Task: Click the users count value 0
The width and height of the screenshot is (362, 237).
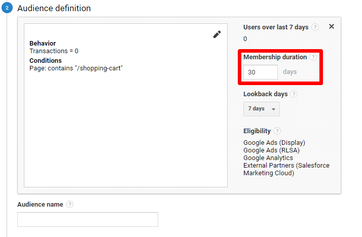Action: [245, 39]
